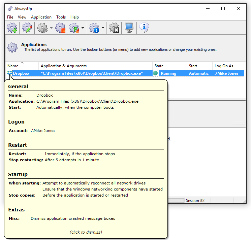Image resolution: width=251 pixels, height=241 pixels.
Task: Click the Dropbox.exe path cell in row
Action: [92, 73]
